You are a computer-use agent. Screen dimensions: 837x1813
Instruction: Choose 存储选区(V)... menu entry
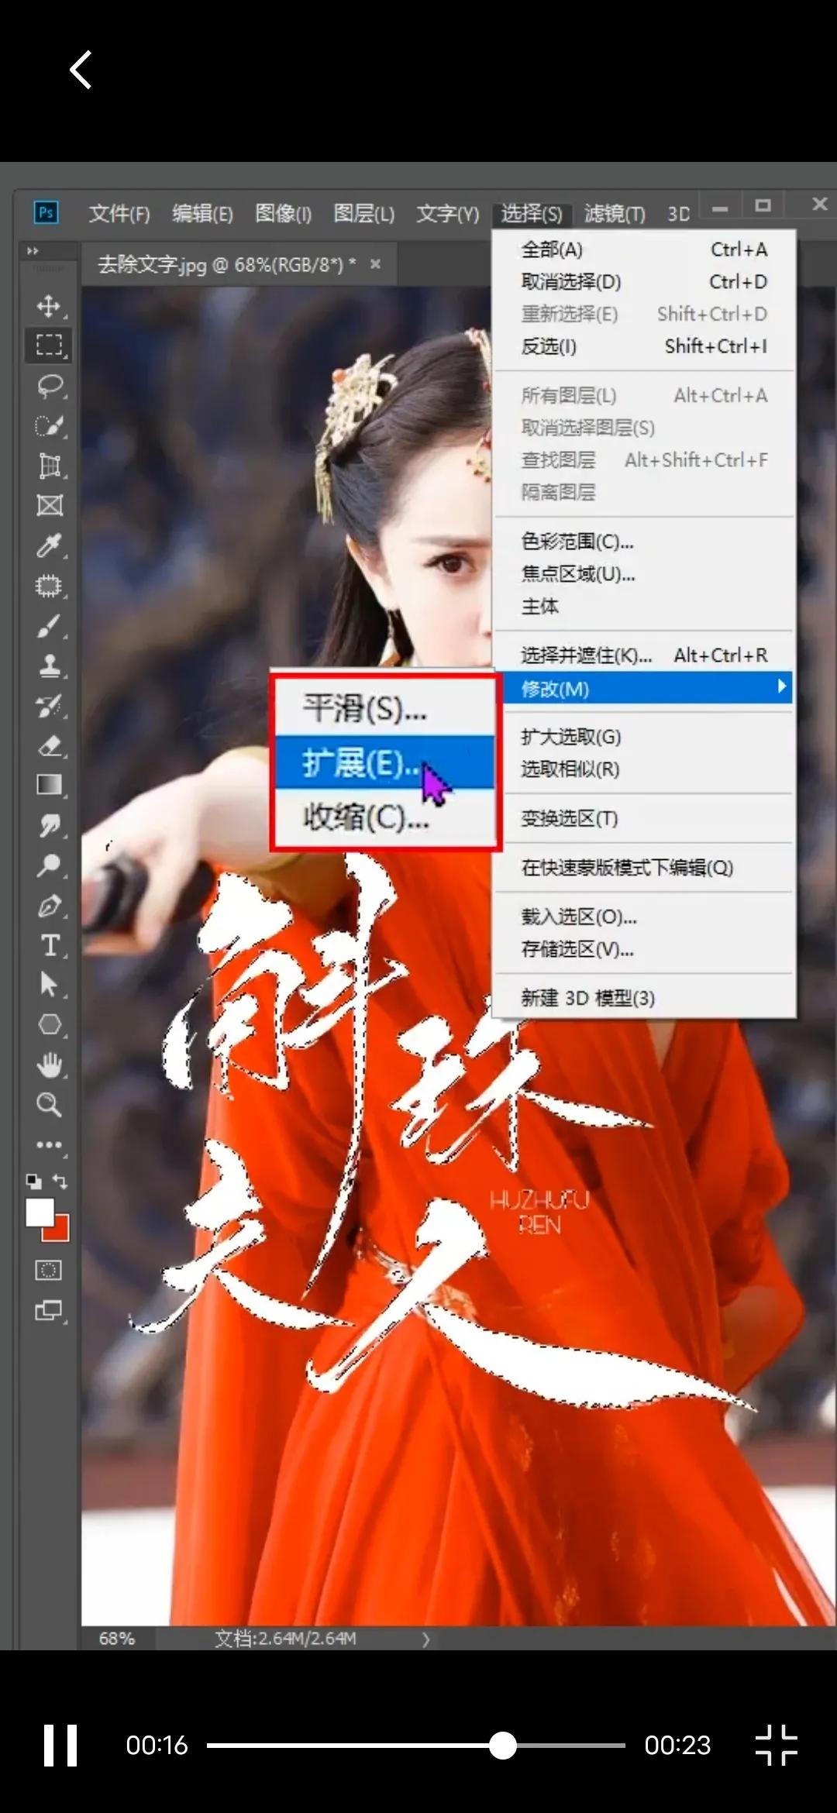(x=644, y=949)
